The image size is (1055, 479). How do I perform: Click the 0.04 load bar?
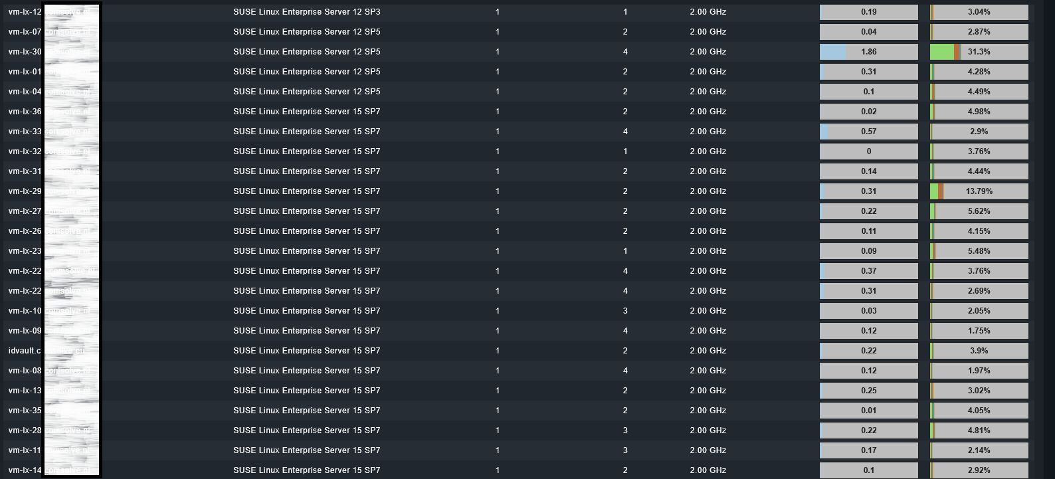868,32
